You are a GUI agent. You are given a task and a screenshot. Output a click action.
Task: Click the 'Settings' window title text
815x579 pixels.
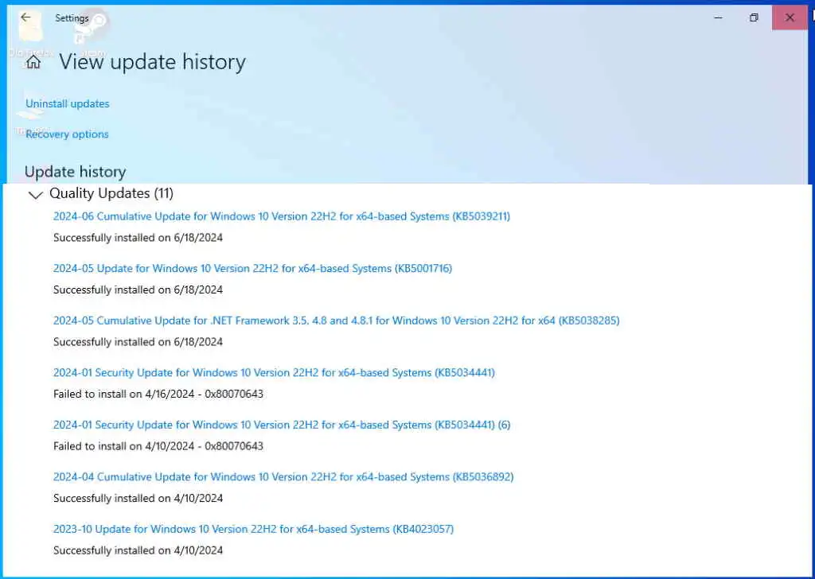[72, 18]
